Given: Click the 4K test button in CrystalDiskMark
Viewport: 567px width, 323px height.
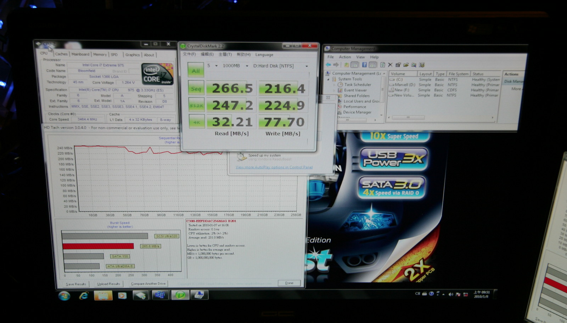Looking at the screenshot, I should coord(196,122).
